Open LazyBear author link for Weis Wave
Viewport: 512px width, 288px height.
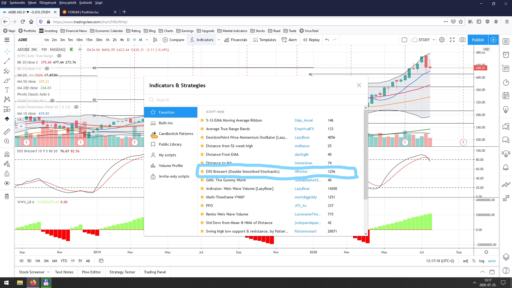click(302, 189)
